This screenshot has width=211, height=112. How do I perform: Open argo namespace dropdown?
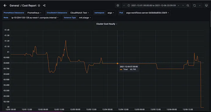pyautogui.click(x=111, y=13)
